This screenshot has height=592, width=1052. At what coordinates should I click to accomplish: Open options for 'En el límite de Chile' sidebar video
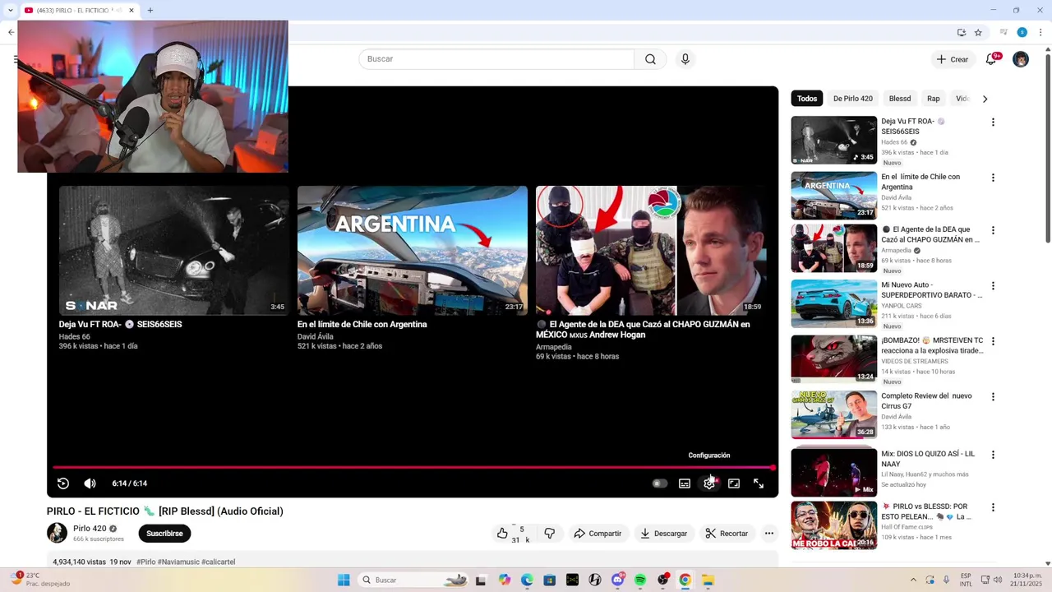tap(993, 178)
